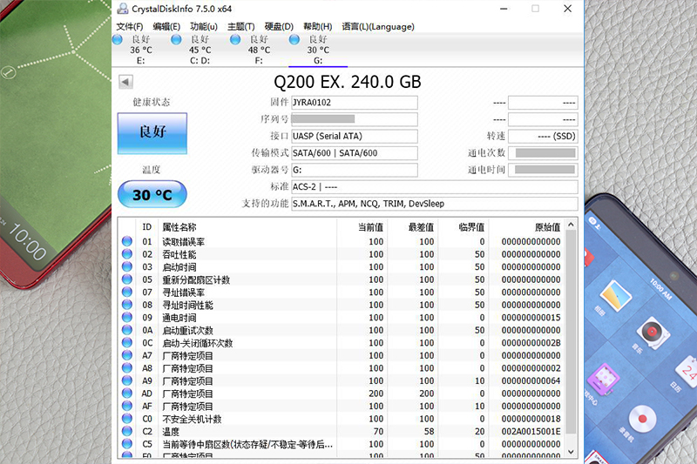Click the CrystalDiskInfo app icon in title bar
697x464 pixels.
pos(122,9)
